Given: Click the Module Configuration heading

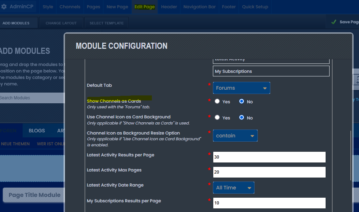Looking at the screenshot, I should (122, 46).
